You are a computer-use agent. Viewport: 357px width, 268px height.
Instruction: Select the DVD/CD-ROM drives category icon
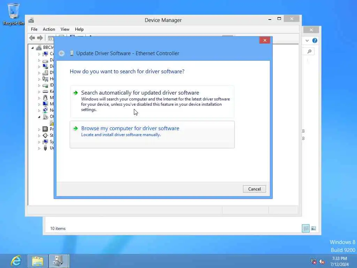tap(45, 73)
